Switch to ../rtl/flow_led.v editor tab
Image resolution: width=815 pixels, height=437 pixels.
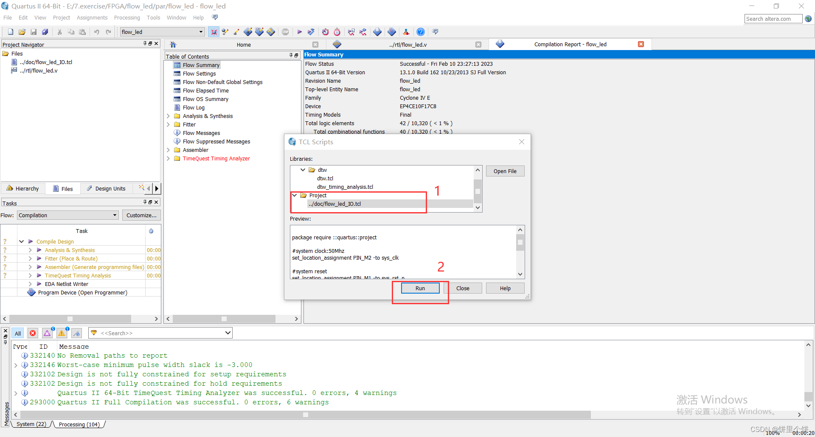coord(408,45)
